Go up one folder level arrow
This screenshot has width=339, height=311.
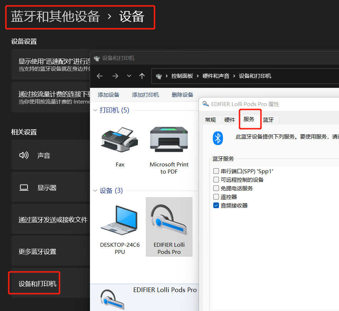[x=142, y=76]
